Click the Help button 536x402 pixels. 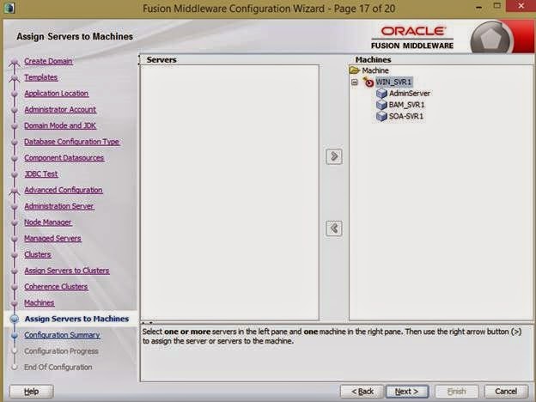(x=32, y=392)
